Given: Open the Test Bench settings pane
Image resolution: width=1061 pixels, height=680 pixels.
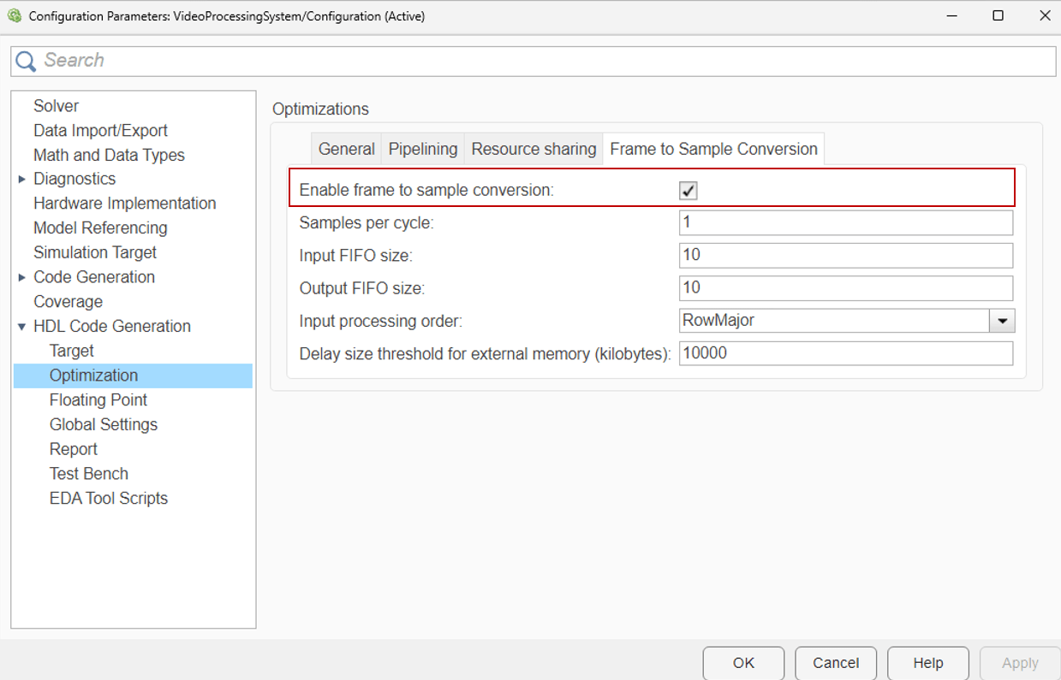Looking at the screenshot, I should [89, 474].
